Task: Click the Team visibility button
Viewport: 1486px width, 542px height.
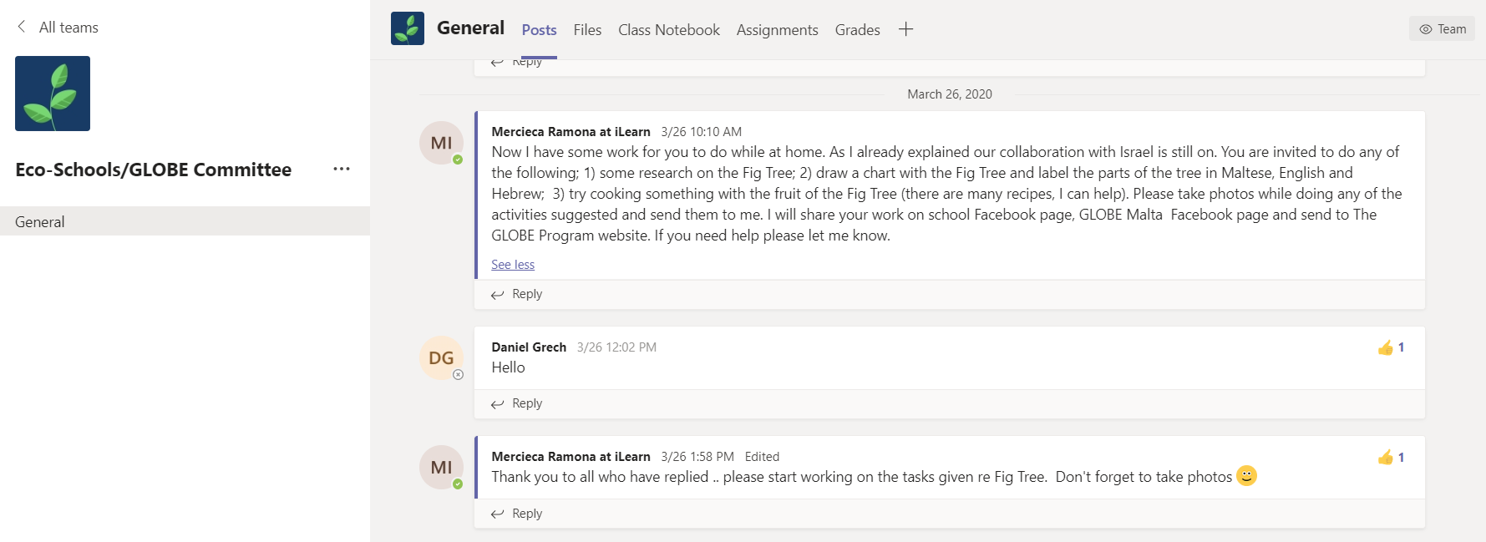Action: coord(1442,29)
